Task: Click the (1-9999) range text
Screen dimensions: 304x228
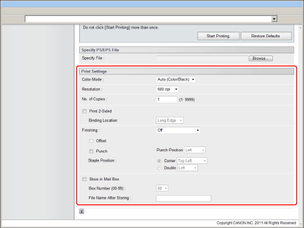Action: pos(187,100)
